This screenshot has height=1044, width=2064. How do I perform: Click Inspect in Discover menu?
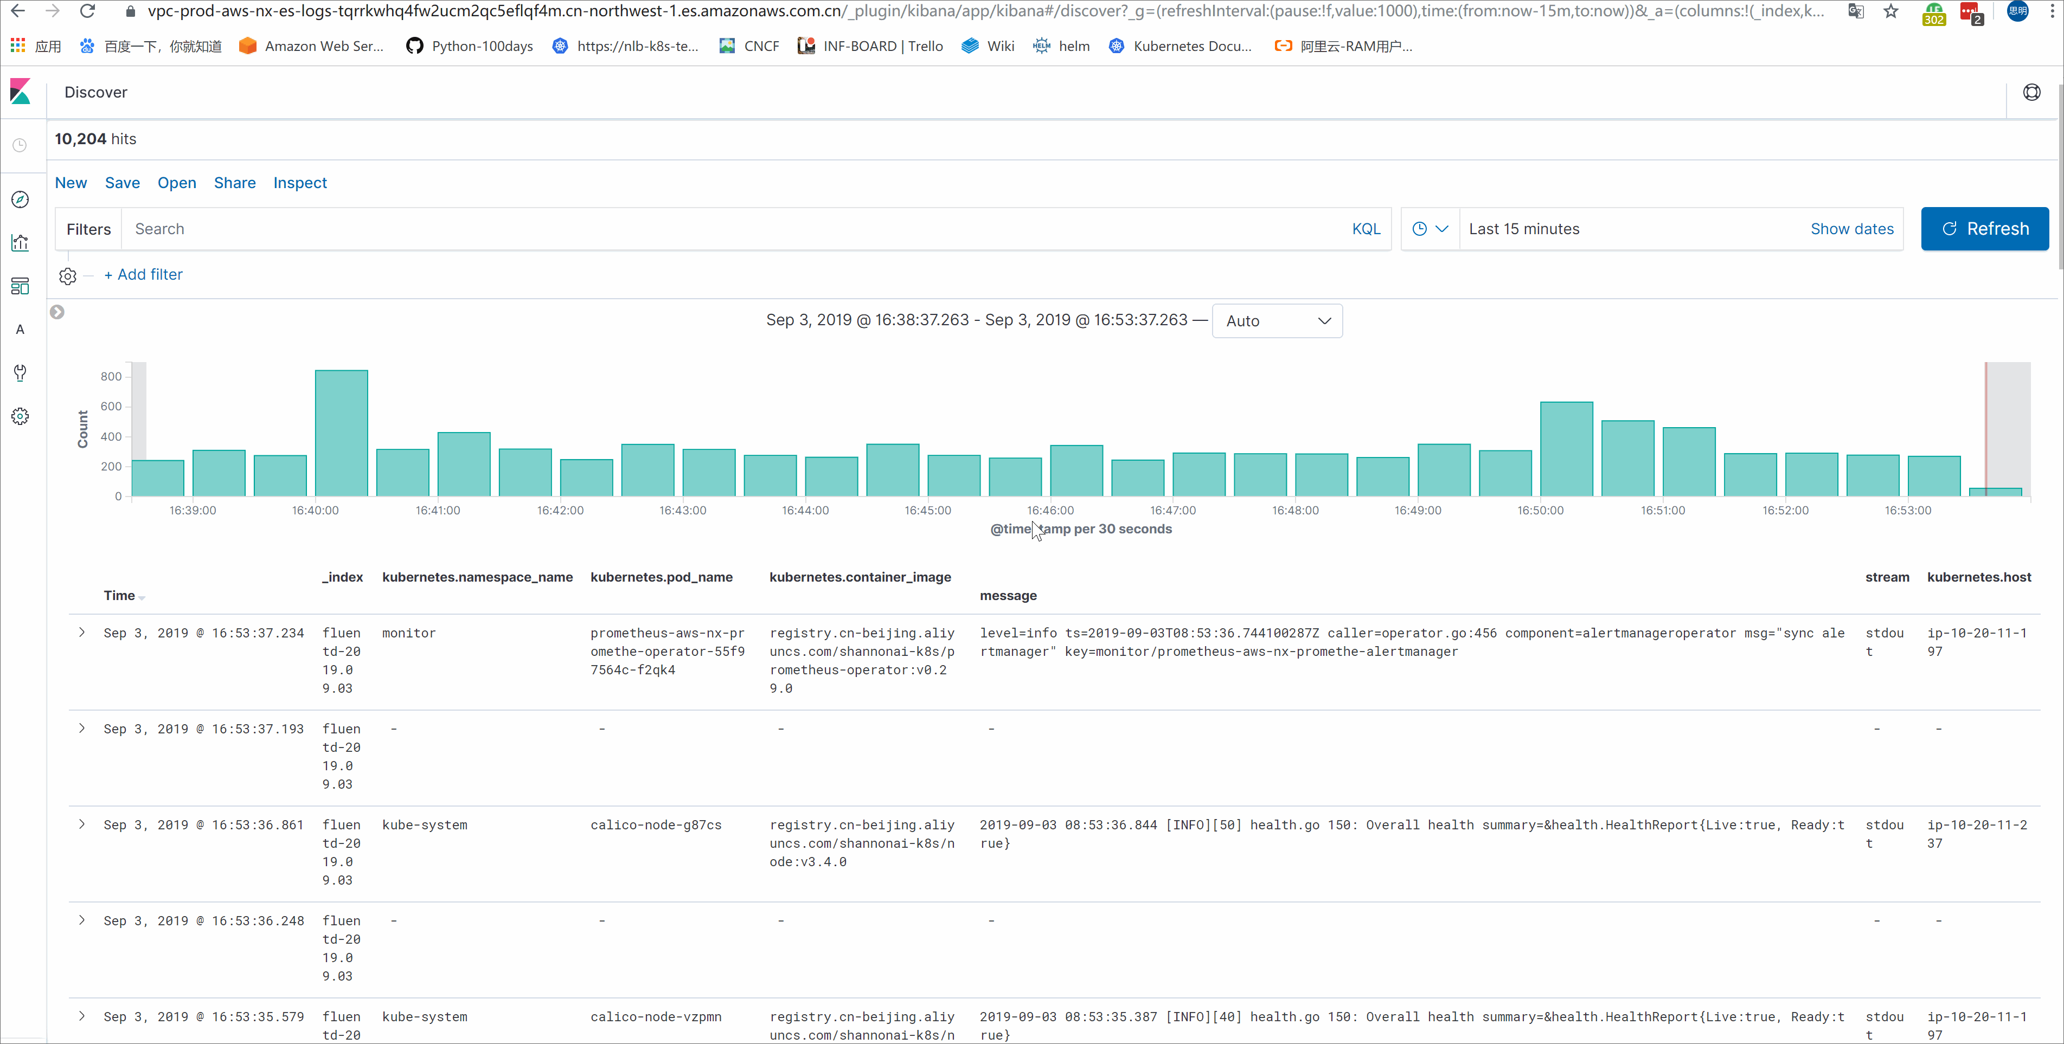click(x=300, y=183)
